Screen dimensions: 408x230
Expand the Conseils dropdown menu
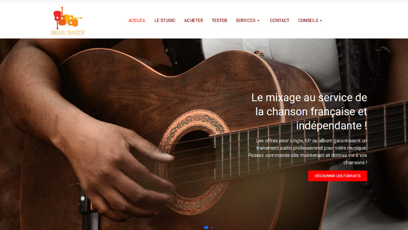click(310, 20)
